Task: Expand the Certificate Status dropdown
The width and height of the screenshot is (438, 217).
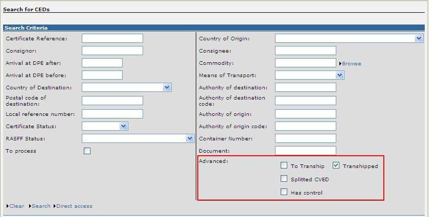Action: (x=105, y=126)
